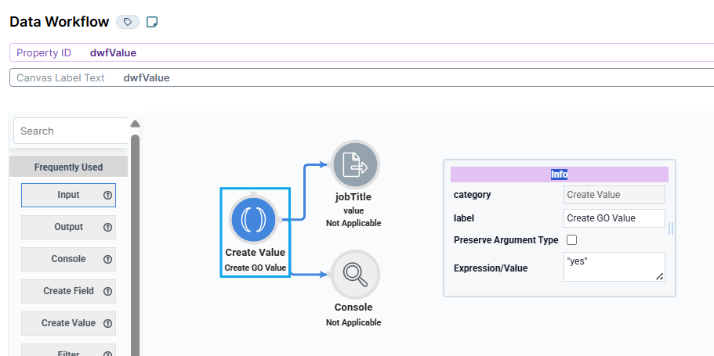Open help icon for Input operator
This screenshot has width=714, height=356.
tap(107, 195)
